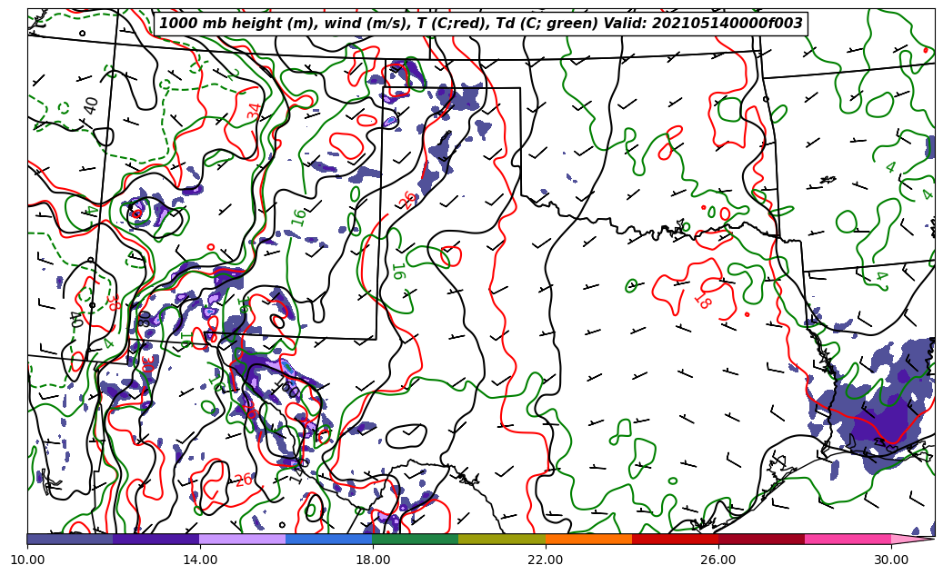This screenshot has height=575, width=943.
Task: Click the 10.00 colorbar tick label
Action: (x=27, y=560)
